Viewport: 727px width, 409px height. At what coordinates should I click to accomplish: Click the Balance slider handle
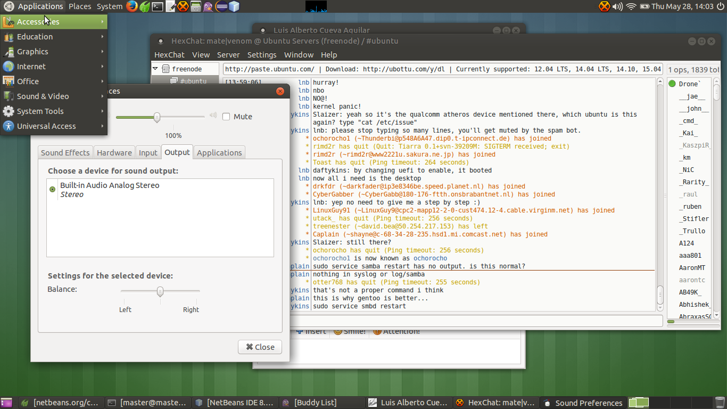[x=160, y=291]
